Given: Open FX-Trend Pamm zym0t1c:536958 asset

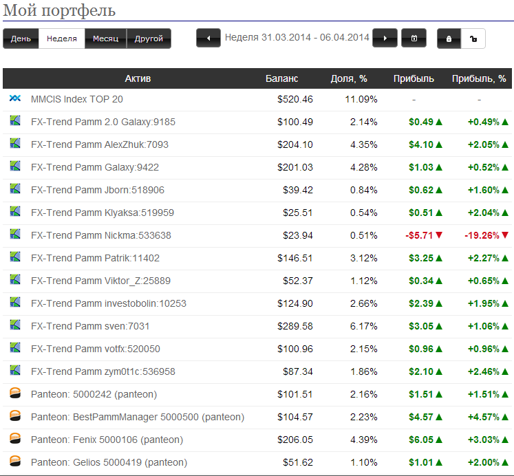Looking at the screenshot, I should [103, 371].
